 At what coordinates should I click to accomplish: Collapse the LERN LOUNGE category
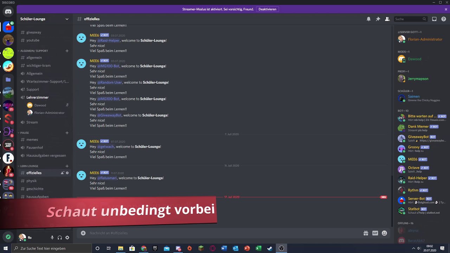click(x=29, y=166)
